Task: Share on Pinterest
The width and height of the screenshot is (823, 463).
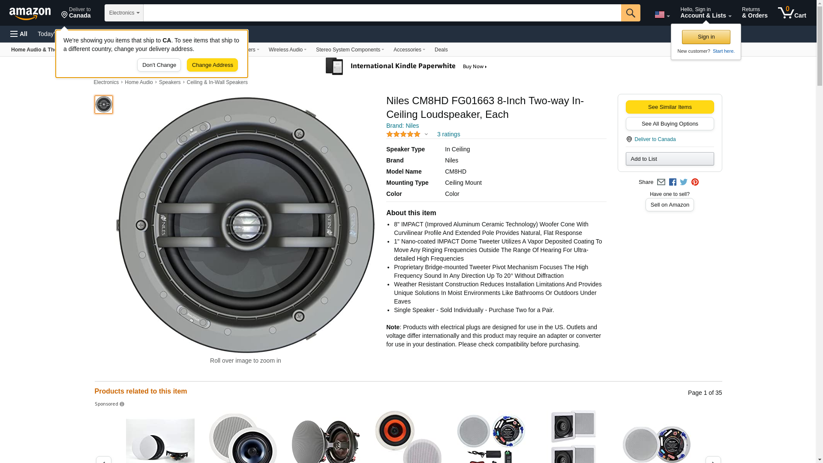Action: (x=695, y=182)
